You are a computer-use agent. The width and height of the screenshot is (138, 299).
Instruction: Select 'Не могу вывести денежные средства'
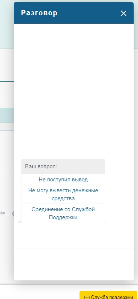pyautogui.click(x=63, y=194)
